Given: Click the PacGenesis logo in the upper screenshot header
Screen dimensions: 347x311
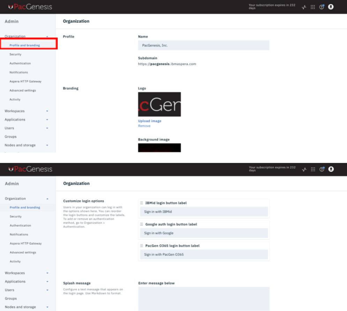Looking at the screenshot, I should click(30, 7).
